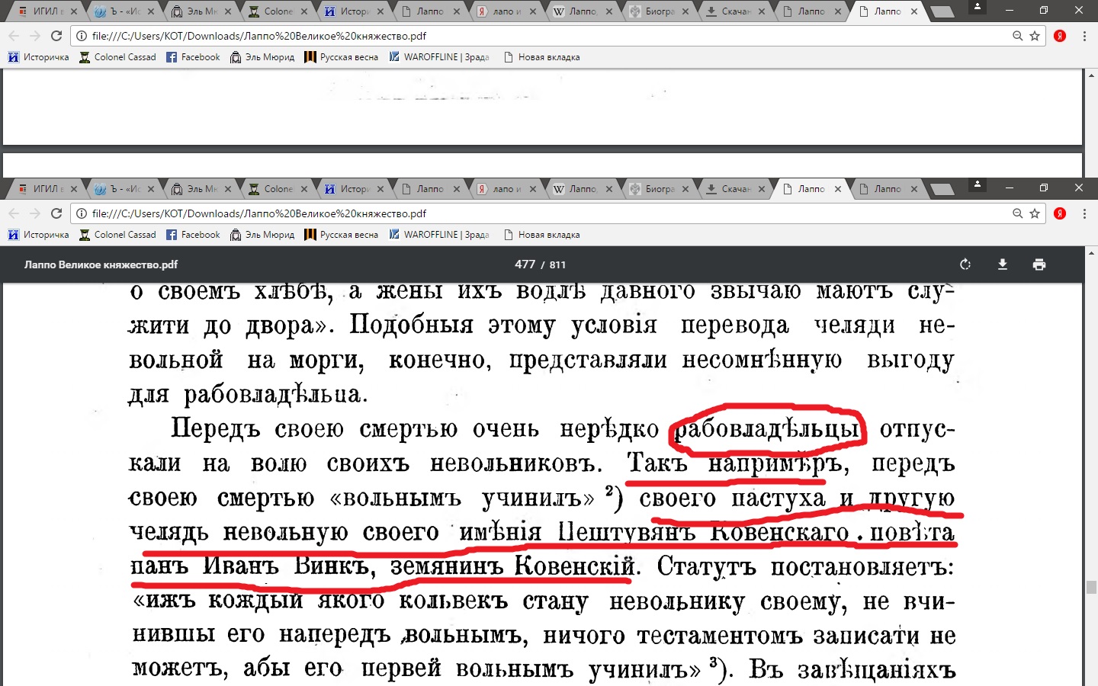Image resolution: width=1098 pixels, height=686 pixels.
Task: Switch to Биогра tab in upper window
Action: pos(658,11)
